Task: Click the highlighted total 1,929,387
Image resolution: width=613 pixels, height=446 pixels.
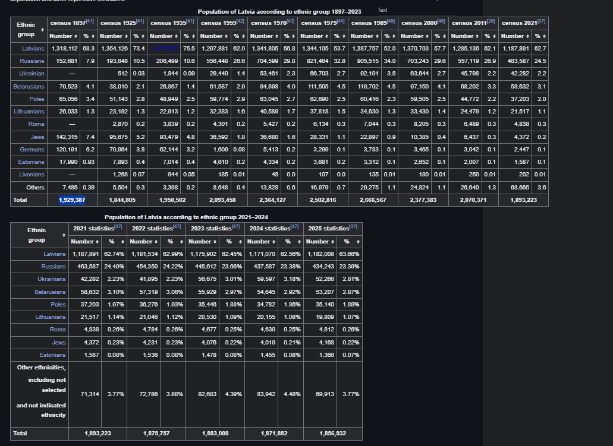Action: [x=72, y=200]
